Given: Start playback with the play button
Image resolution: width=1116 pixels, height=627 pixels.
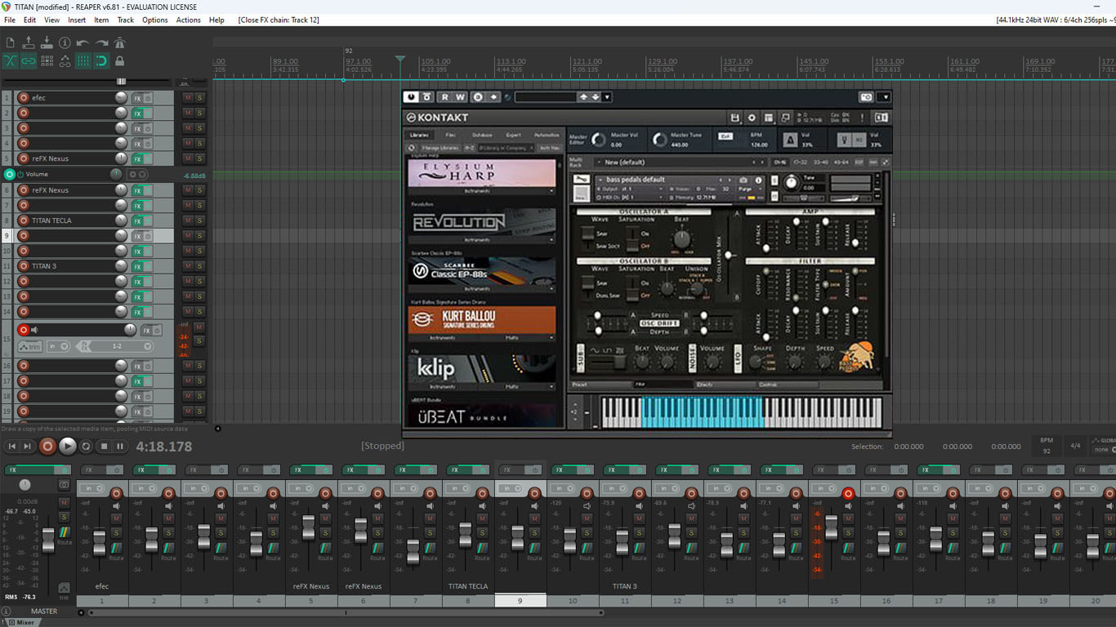Looking at the screenshot, I should click(67, 446).
